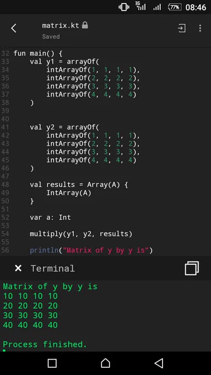This screenshot has width=211, height=375.
Task: Tap the run/exit arrow icon in header
Action: point(182,28)
